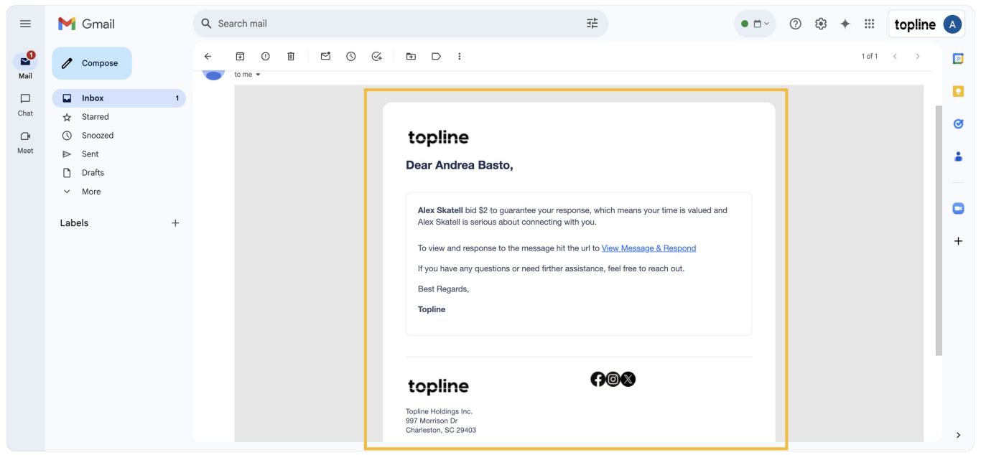Click 'Dear Andrea Basto,' greeting

pos(460,165)
